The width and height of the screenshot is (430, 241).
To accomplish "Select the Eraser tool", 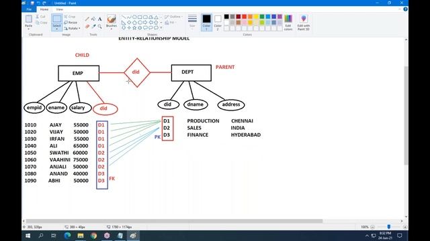I will tap(87, 26).
